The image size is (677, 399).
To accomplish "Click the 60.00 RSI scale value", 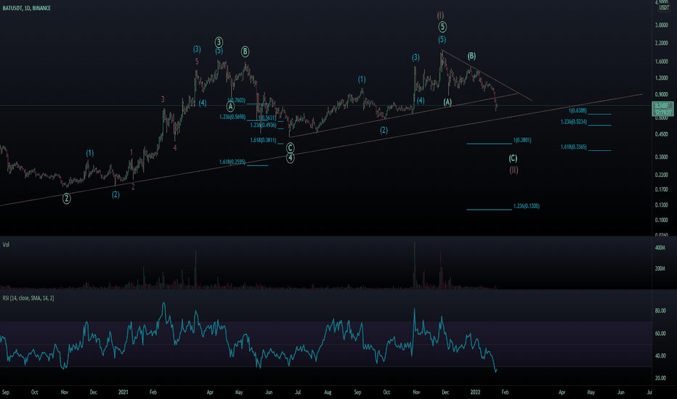I will 660,334.
